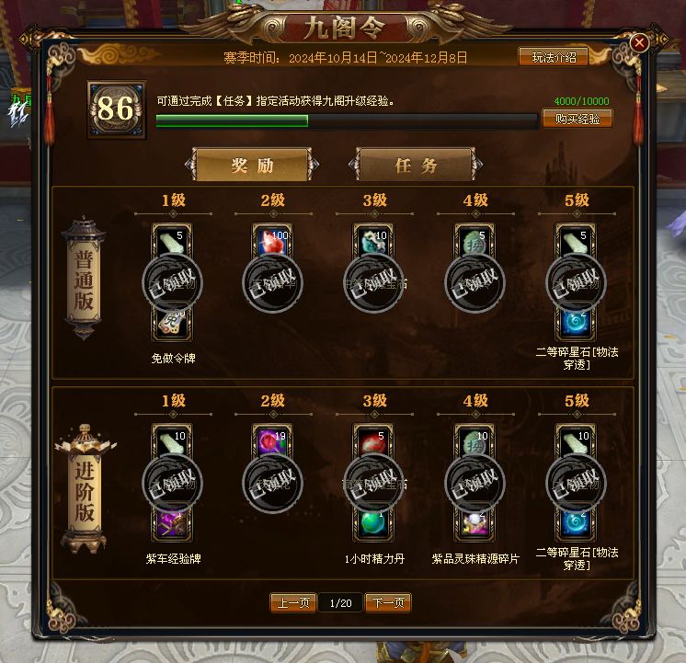
Task: Click the jade icon in normal level 4
Action: 474,240
